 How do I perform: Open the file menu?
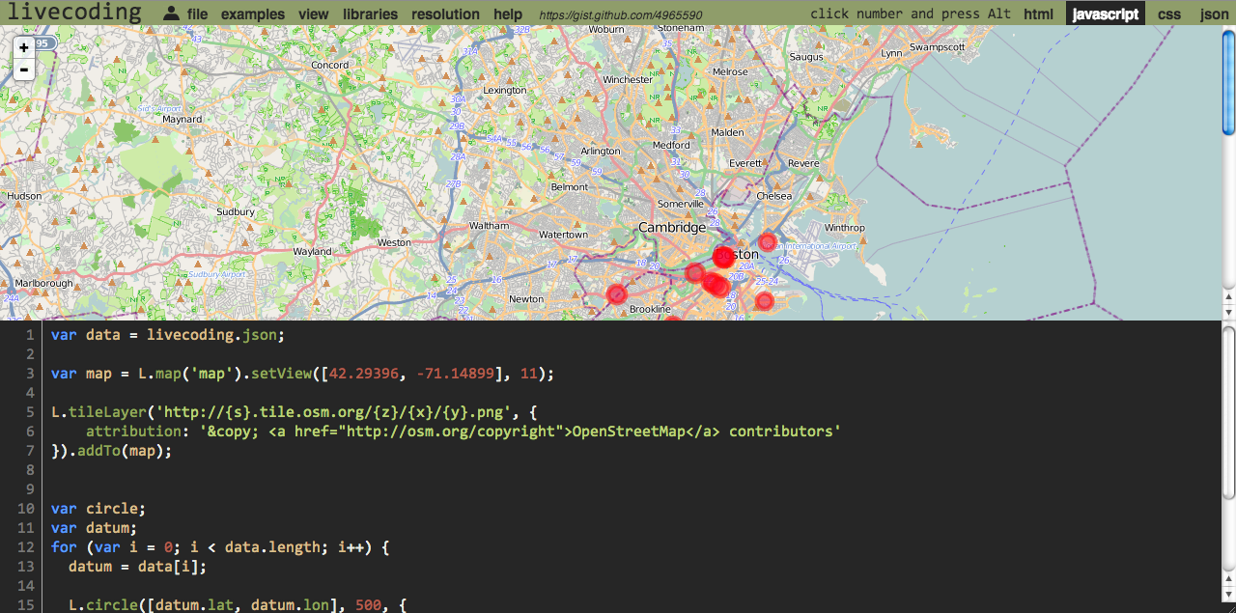197,14
